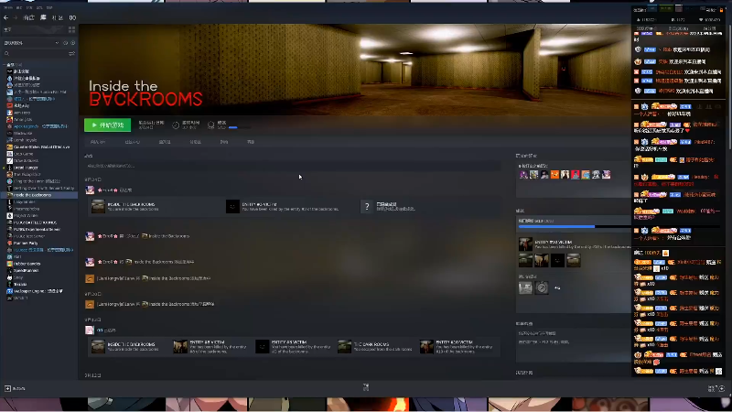732x412 pixels.
Task: Open the Community tab in top navigation
Action: click(x=58, y=17)
